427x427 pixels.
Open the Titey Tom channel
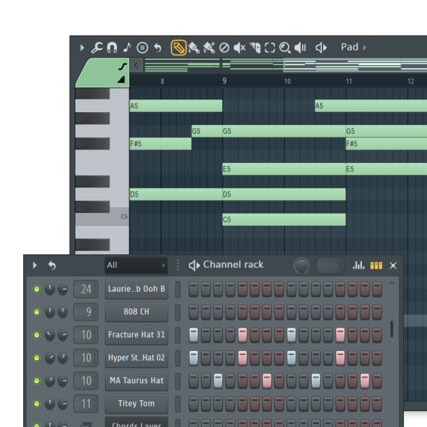pos(137,403)
